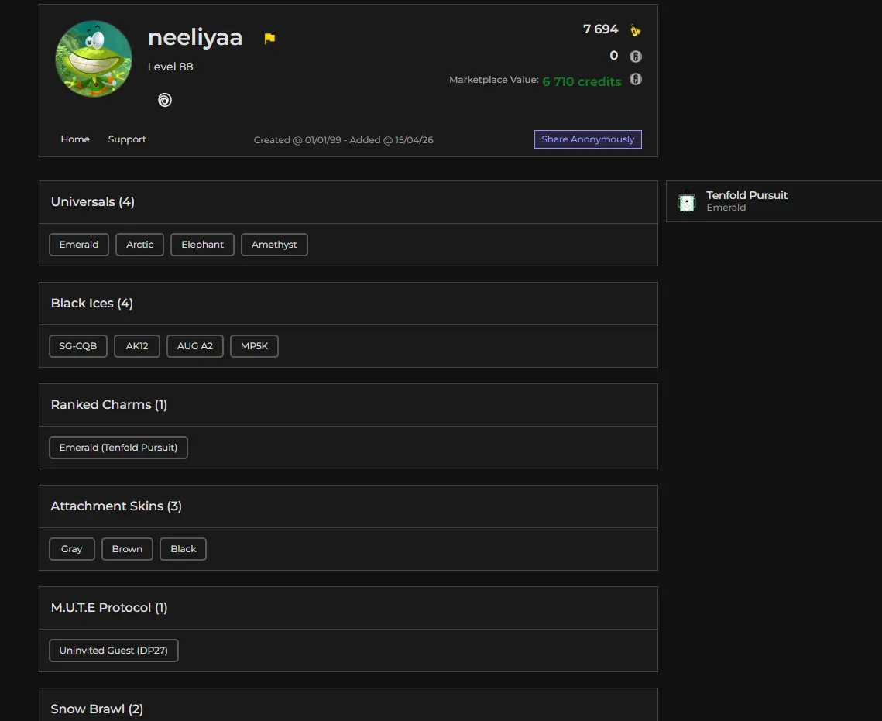Click the Snow Brawl (2) section header

97,709
